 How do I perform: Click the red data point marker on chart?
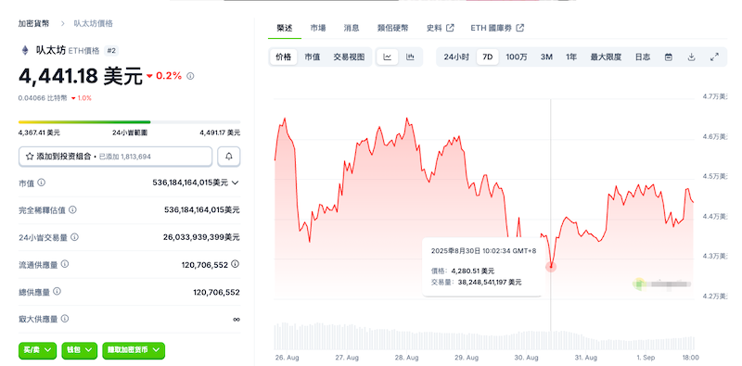(550, 267)
